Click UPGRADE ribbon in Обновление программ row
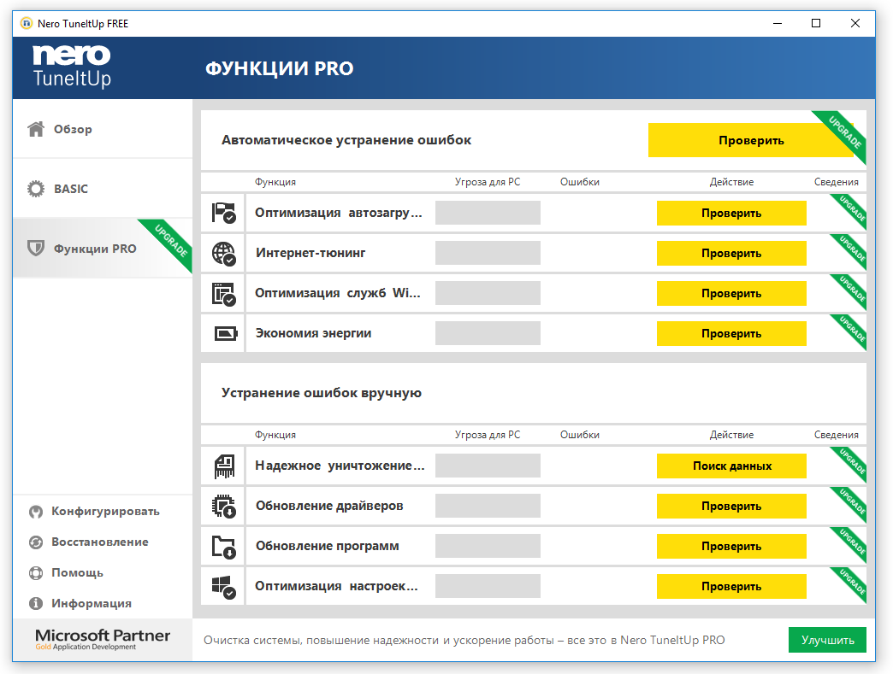Image resolution: width=893 pixels, height=674 pixels. coord(852,542)
